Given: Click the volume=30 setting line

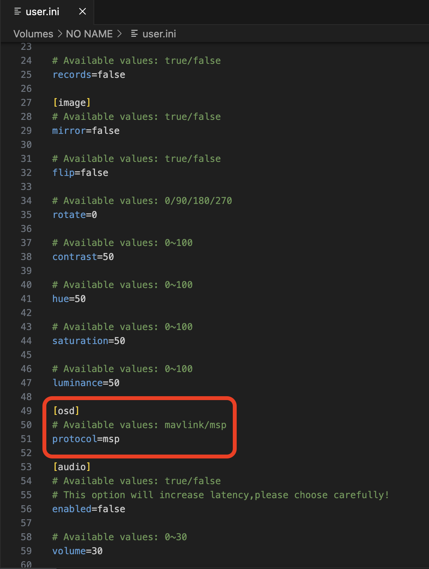Looking at the screenshot, I should [x=77, y=551].
